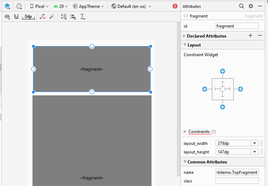Click the name attribute field
268x186 pixels.
coord(237,172)
